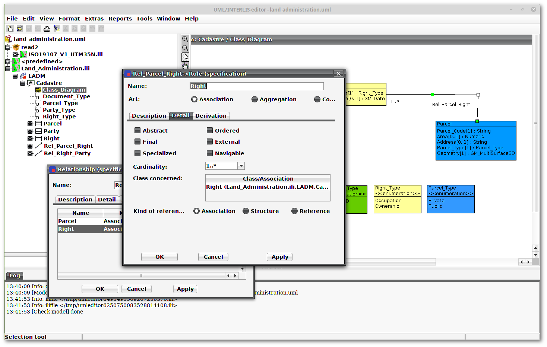Toggle the External checkbox
547x347 pixels.
[210, 142]
